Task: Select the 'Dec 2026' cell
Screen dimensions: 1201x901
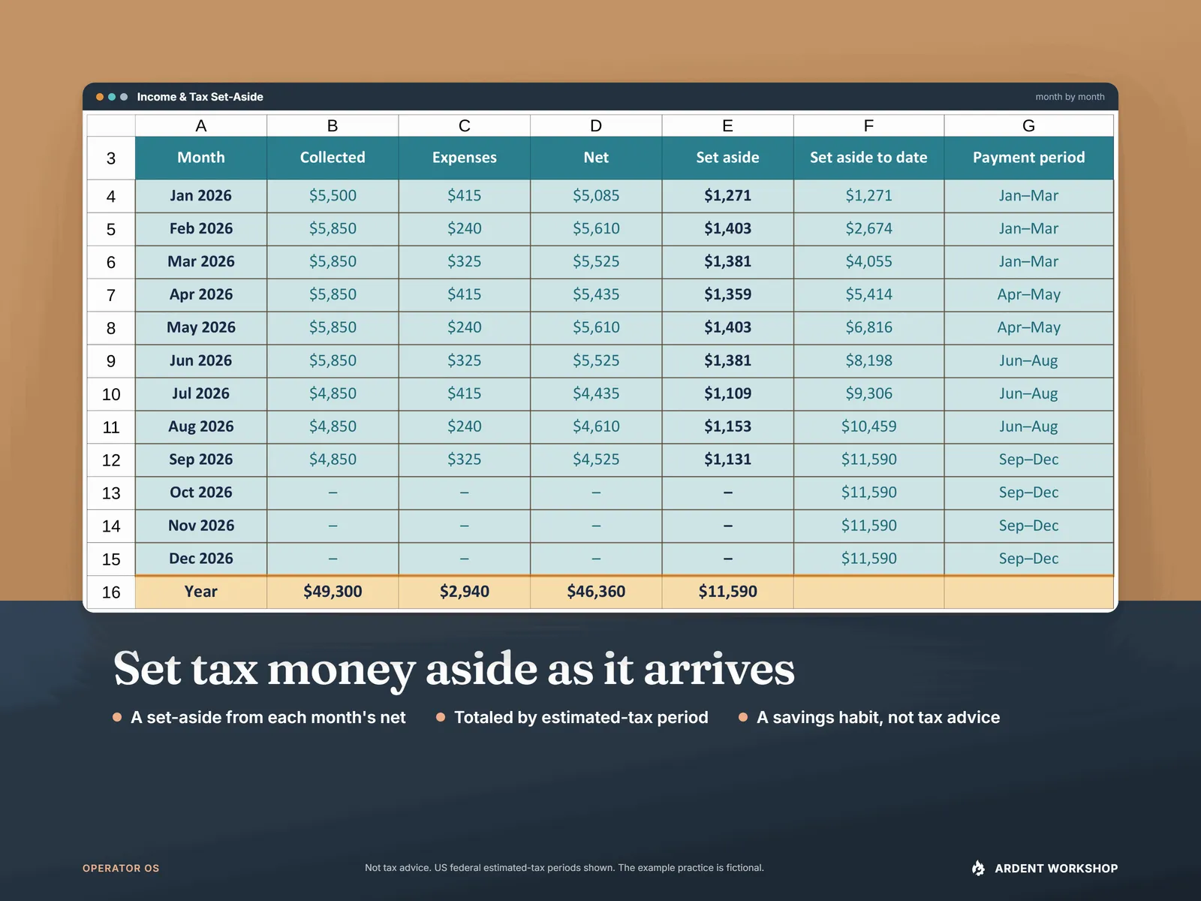Action: point(201,559)
